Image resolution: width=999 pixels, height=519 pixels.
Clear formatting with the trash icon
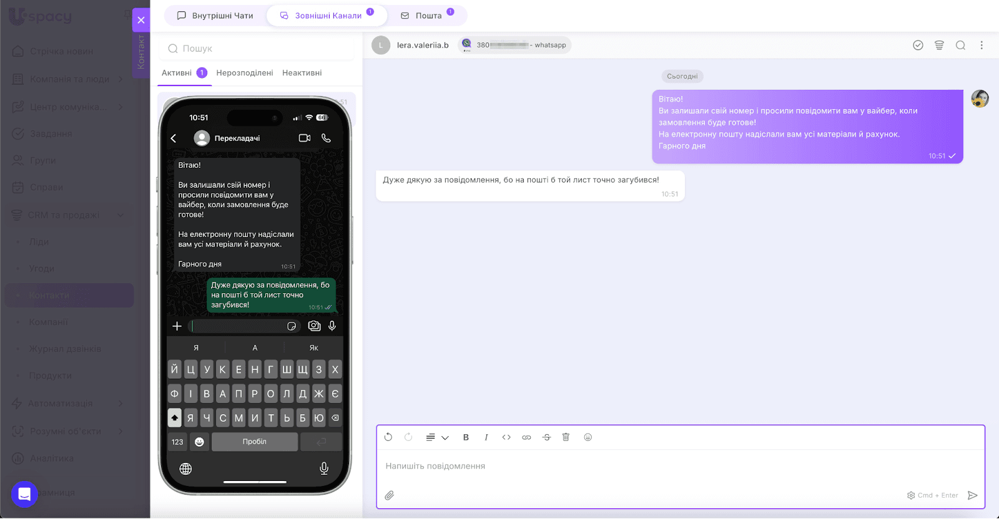click(566, 437)
